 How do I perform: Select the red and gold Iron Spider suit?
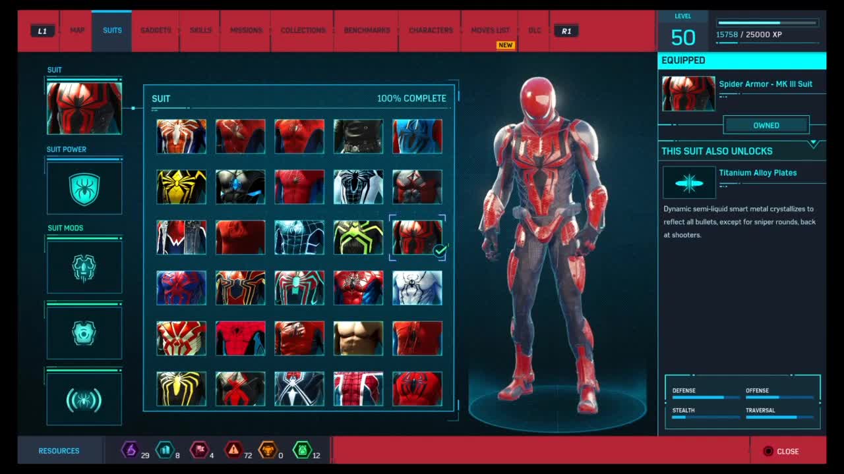coord(241,288)
